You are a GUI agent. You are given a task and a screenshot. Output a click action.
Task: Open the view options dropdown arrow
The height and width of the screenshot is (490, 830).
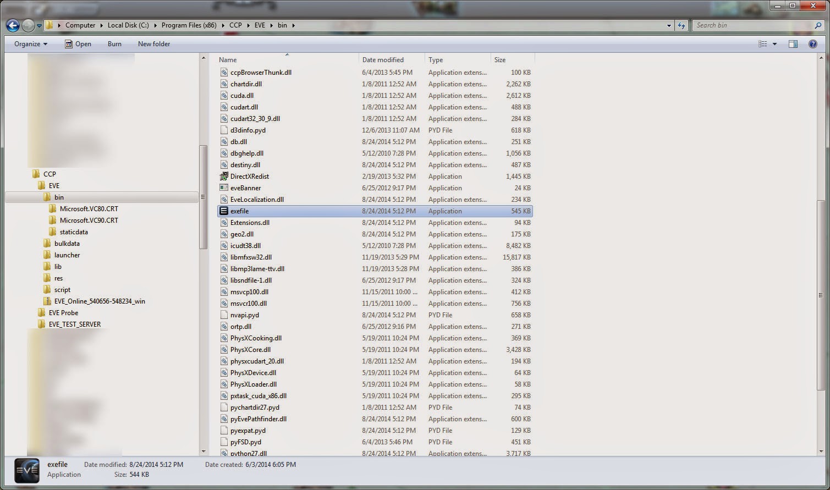[x=774, y=44]
